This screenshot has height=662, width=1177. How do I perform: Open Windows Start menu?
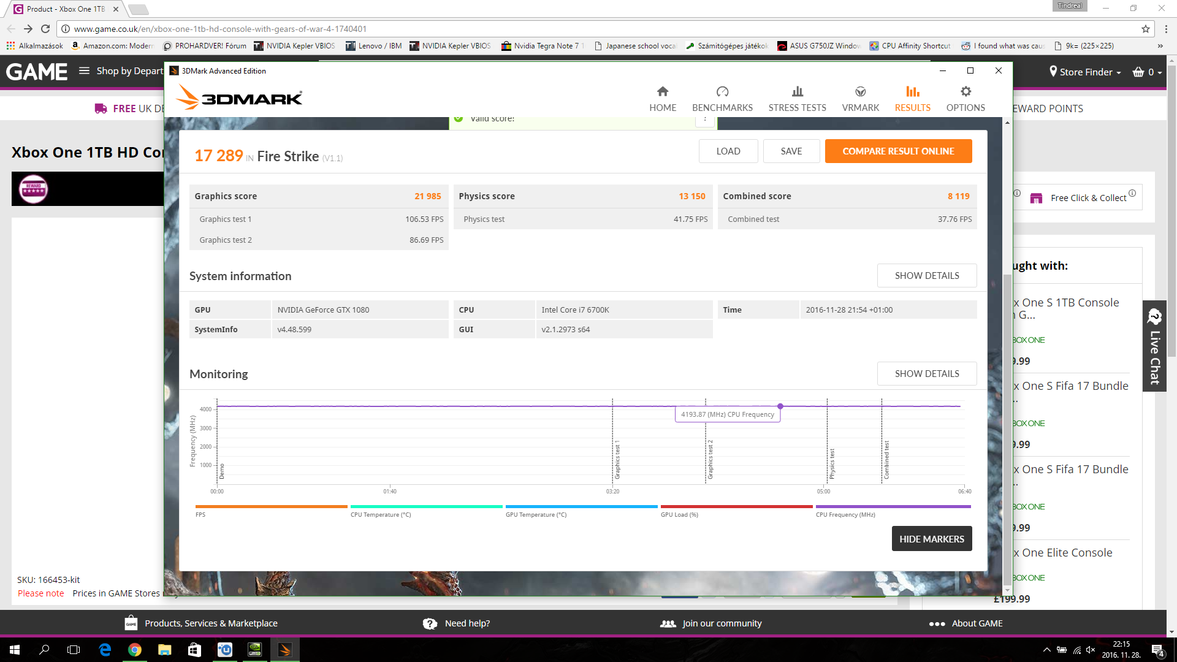[15, 650]
